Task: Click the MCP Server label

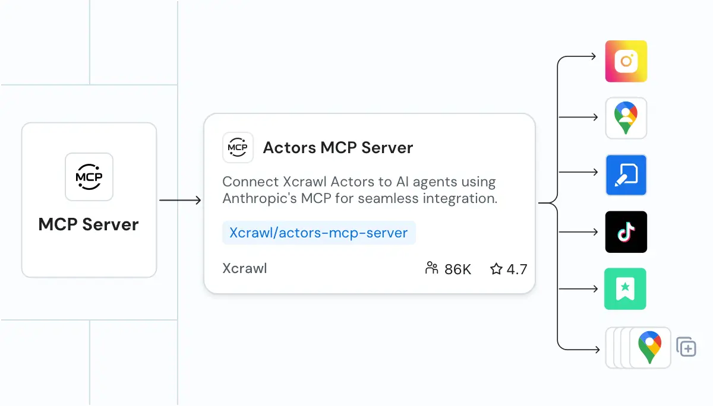Action: pyautogui.click(x=89, y=224)
